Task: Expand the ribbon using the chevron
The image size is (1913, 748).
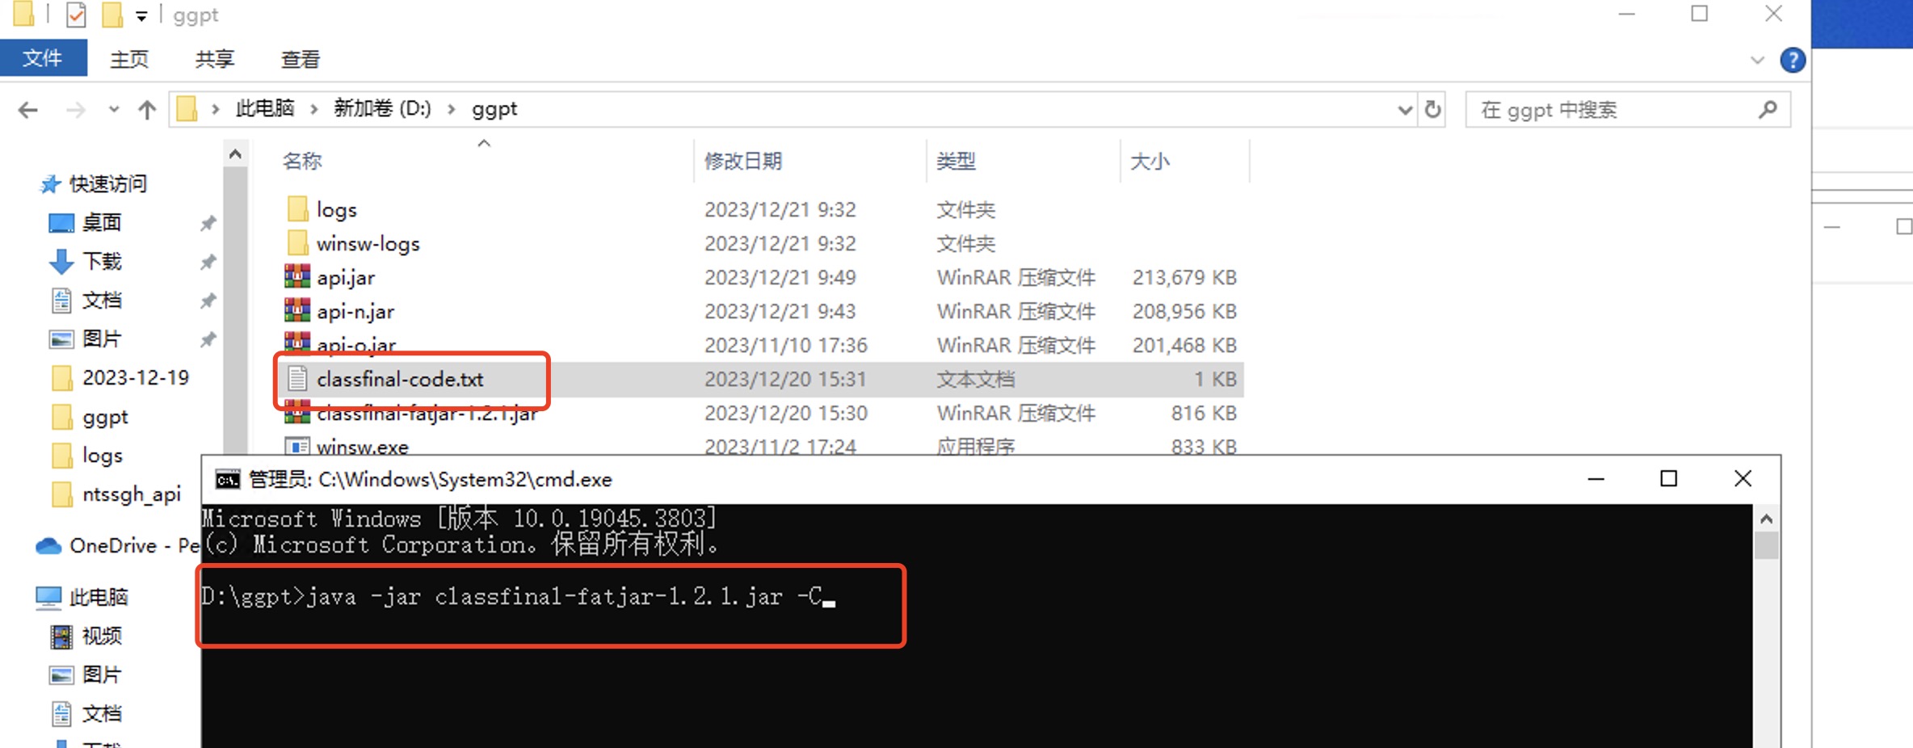Action: pos(1756,61)
